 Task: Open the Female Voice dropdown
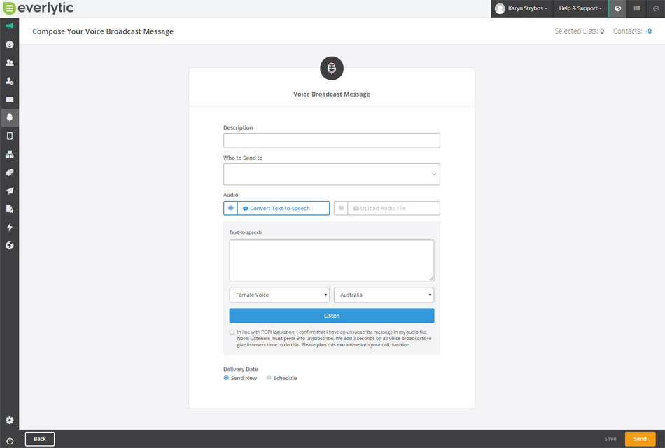(x=279, y=295)
